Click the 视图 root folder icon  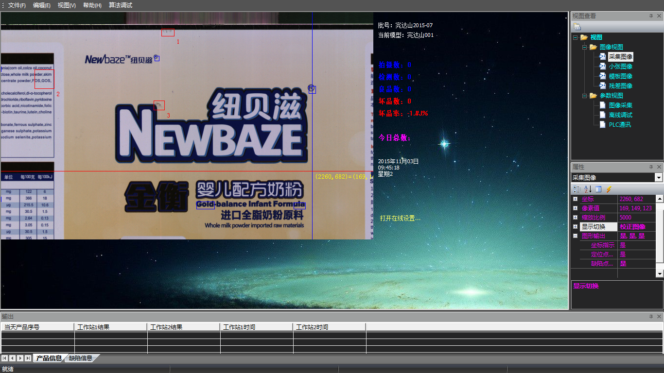point(584,37)
